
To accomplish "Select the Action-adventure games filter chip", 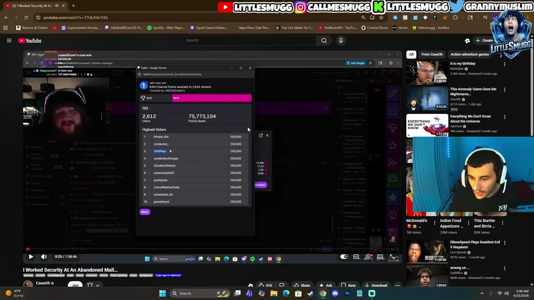I will 469,54.
